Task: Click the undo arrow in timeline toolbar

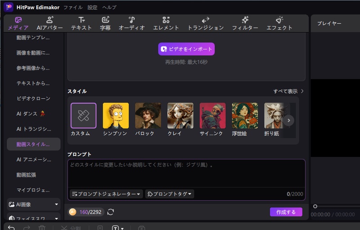Action: pyautogui.click(x=11, y=228)
